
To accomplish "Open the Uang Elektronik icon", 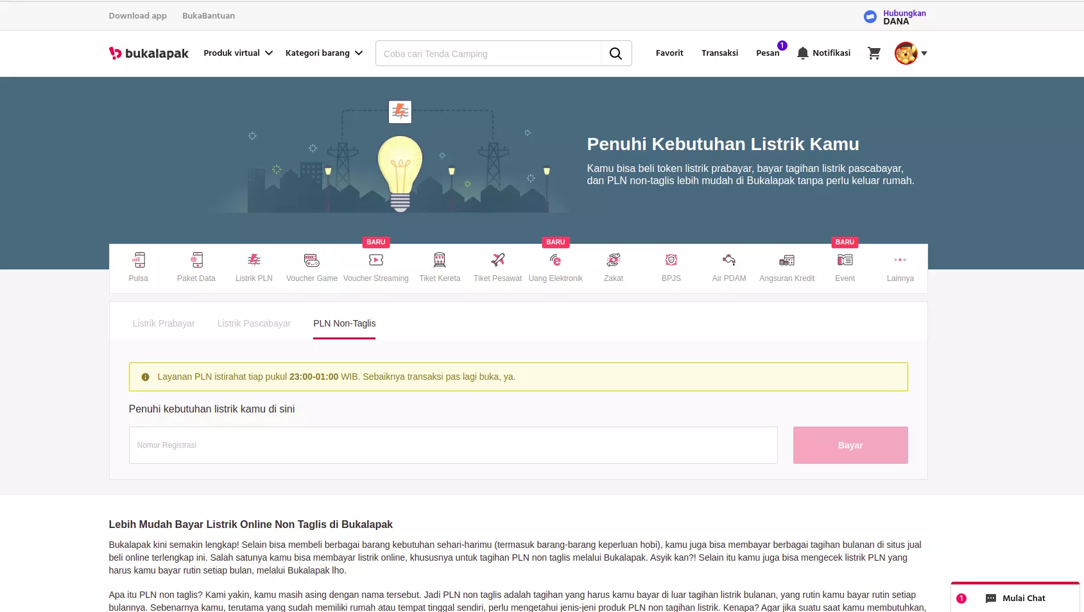I will (556, 260).
